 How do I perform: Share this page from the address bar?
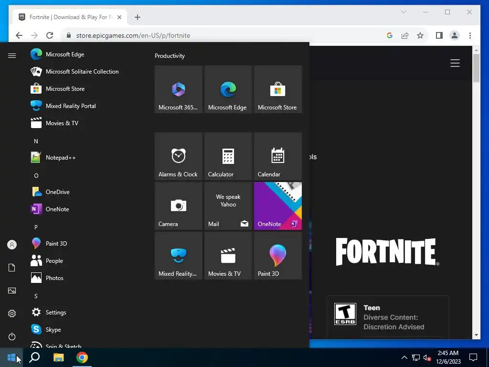pos(405,35)
